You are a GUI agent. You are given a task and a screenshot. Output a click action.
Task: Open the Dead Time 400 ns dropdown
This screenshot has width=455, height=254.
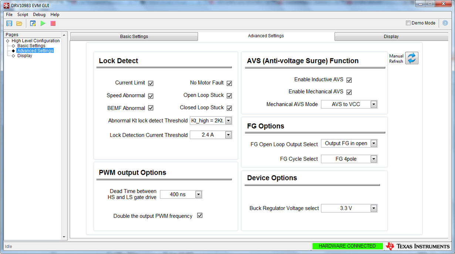181,195
